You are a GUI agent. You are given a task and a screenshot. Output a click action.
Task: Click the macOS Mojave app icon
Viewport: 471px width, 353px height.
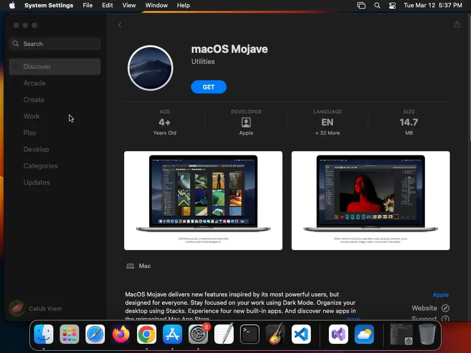pos(150,68)
